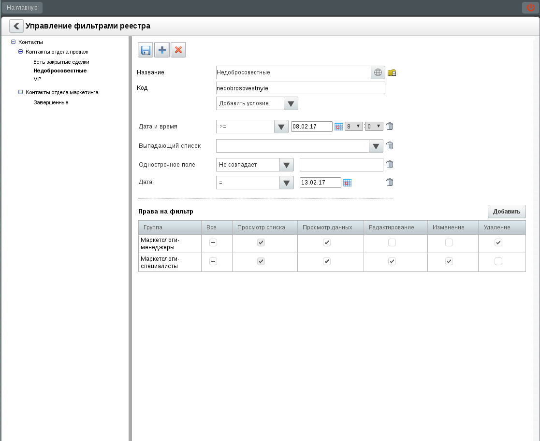
Task: Click the Маркетологи-менеджеры group cell
Action: [x=170, y=243]
